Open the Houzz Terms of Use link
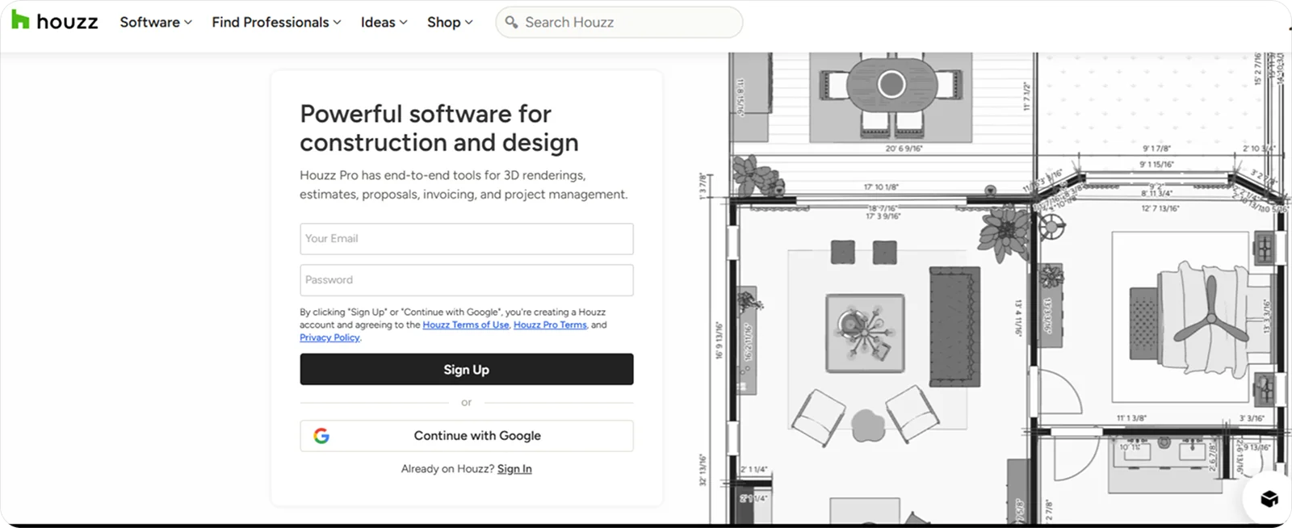The image size is (1292, 528). (466, 325)
